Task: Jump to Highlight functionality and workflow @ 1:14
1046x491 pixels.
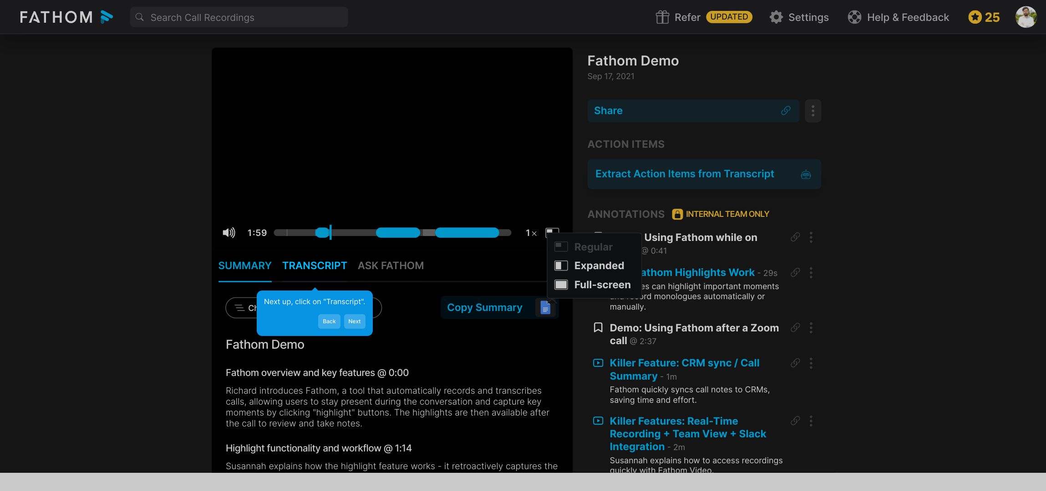Action: point(319,448)
